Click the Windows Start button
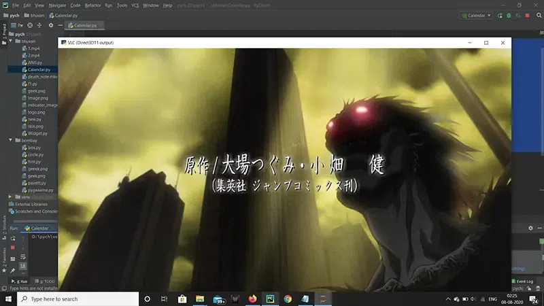This screenshot has width=544, height=306. (8, 299)
